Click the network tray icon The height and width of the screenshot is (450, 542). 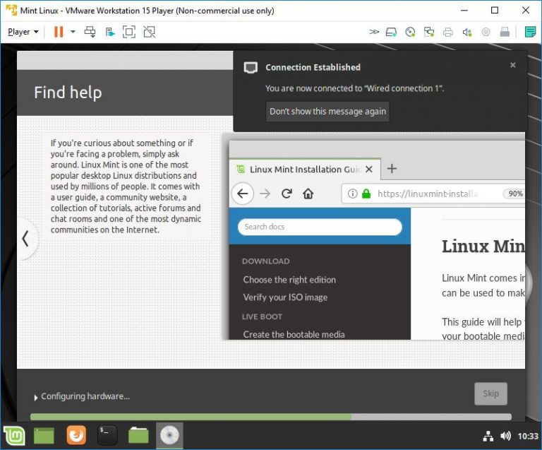click(x=488, y=436)
